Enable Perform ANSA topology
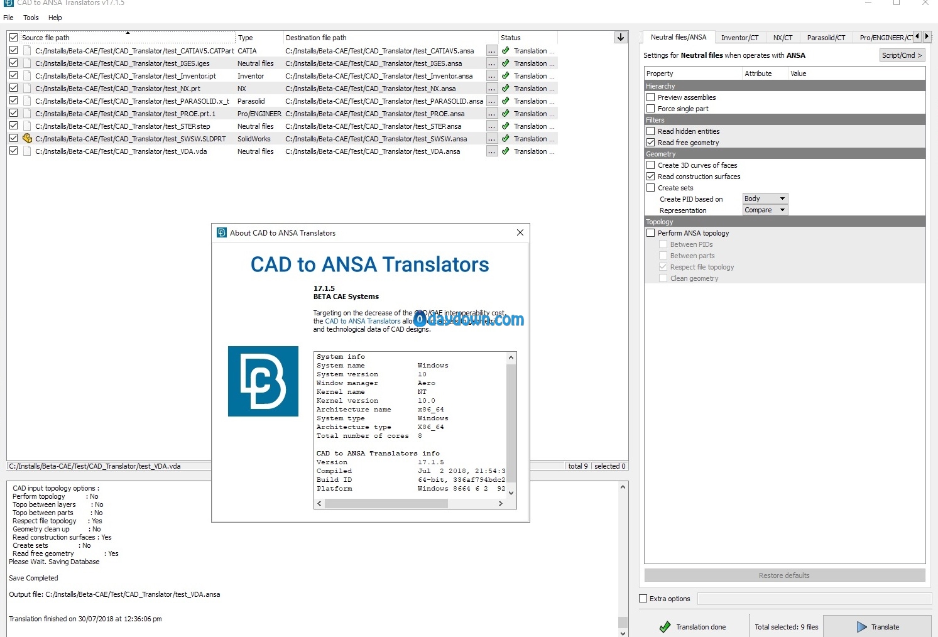Image resolution: width=938 pixels, height=637 pixels. click(x=651, y=233)
